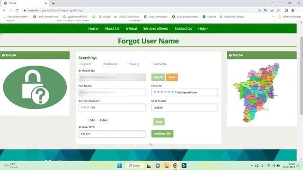This screenshot has height=170, width=303.
Task: Open the Other bookmarks folder
Action: pos(289,17)
